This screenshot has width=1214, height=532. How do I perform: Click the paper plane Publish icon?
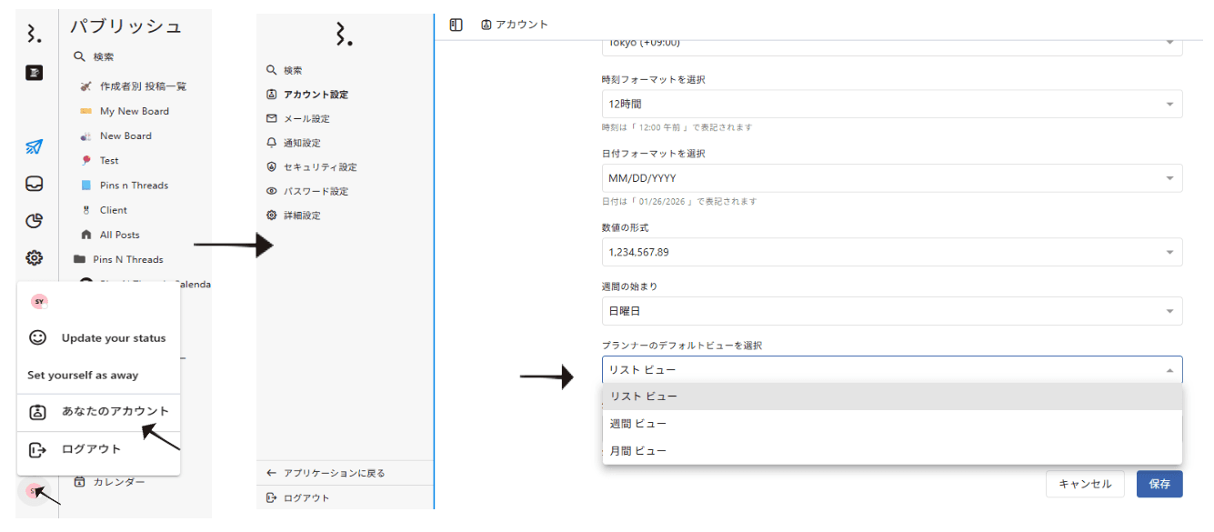coord(34,146)
